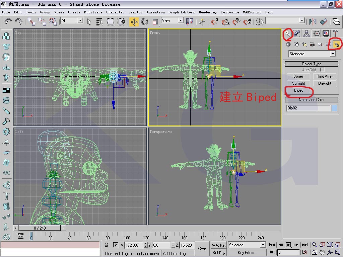Activate the Select and Move tool

[x=134, y=22]
